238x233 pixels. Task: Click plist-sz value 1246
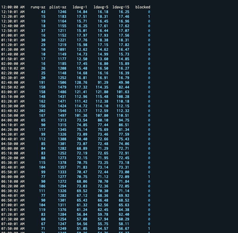[62, 12]
